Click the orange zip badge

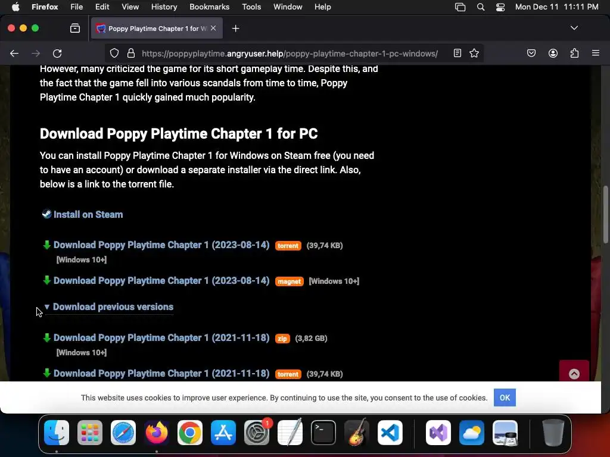pos(282,339)
